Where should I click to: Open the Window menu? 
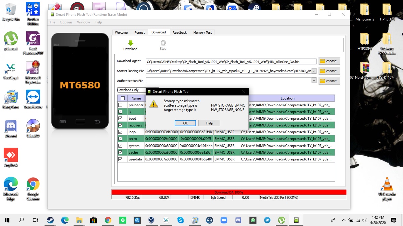pos(83,22)
